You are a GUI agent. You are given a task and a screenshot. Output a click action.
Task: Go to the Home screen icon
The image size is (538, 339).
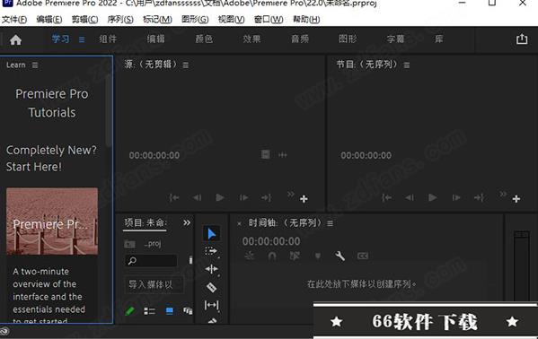coord(15,40)
